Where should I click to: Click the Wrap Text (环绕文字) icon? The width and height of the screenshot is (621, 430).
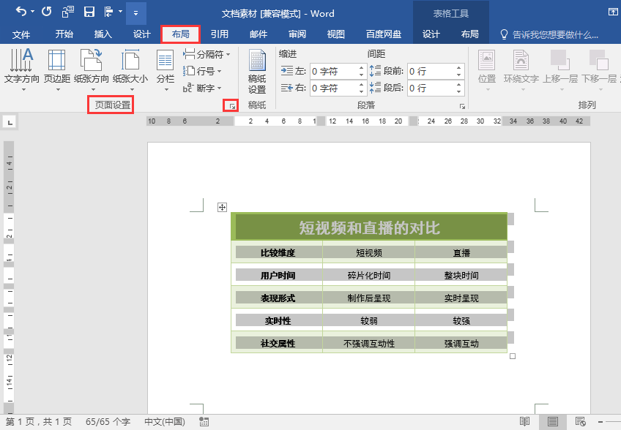coord(521,60)
